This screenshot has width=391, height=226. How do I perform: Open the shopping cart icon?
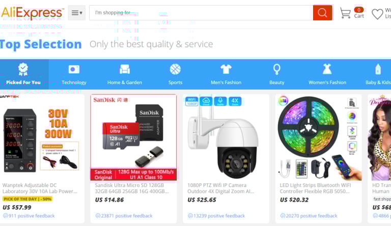coord(345,13)
